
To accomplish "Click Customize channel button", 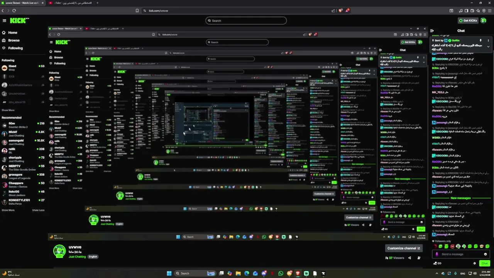I will [x=403, y=248].
